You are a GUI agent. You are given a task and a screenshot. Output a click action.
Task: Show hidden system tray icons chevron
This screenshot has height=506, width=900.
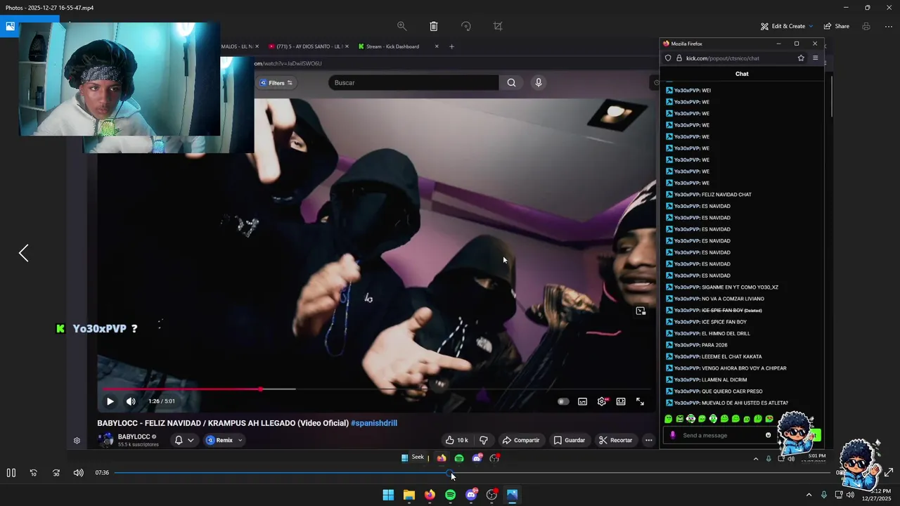809,495
